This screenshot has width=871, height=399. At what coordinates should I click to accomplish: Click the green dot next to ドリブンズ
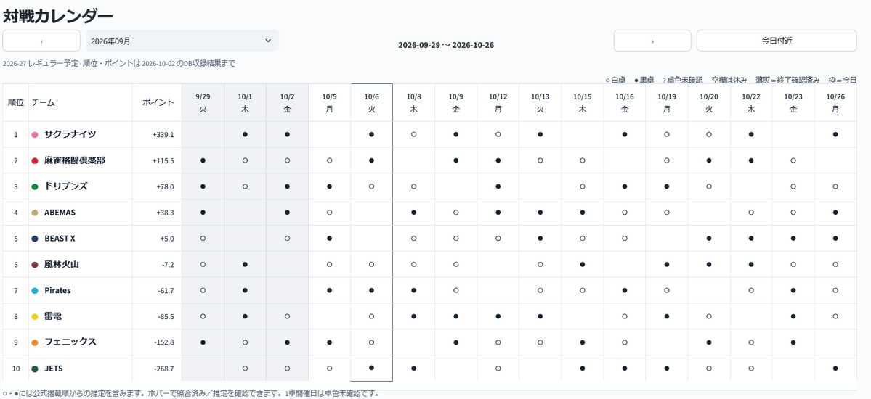point(35,186)
